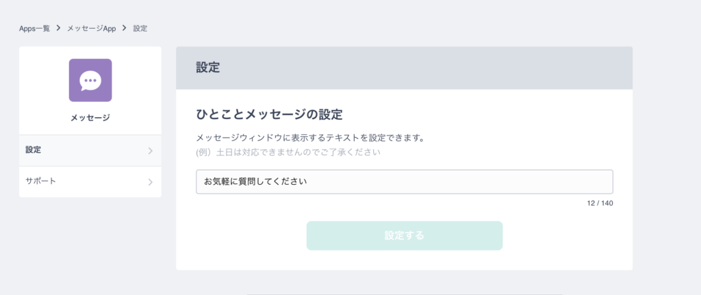Click the purple message app icon
701x295 pixels.
point(90,81)
